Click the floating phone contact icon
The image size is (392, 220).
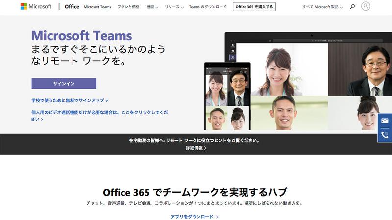pos(385,135)
